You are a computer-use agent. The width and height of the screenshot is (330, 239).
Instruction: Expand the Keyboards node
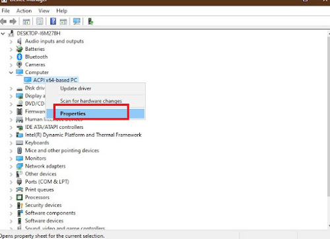pos(11,143)
